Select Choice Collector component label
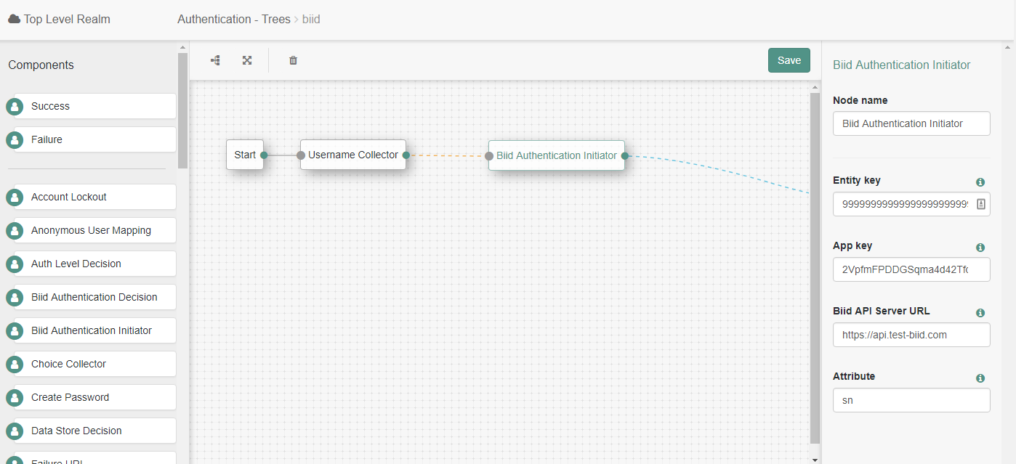 (x=68, y=364)
